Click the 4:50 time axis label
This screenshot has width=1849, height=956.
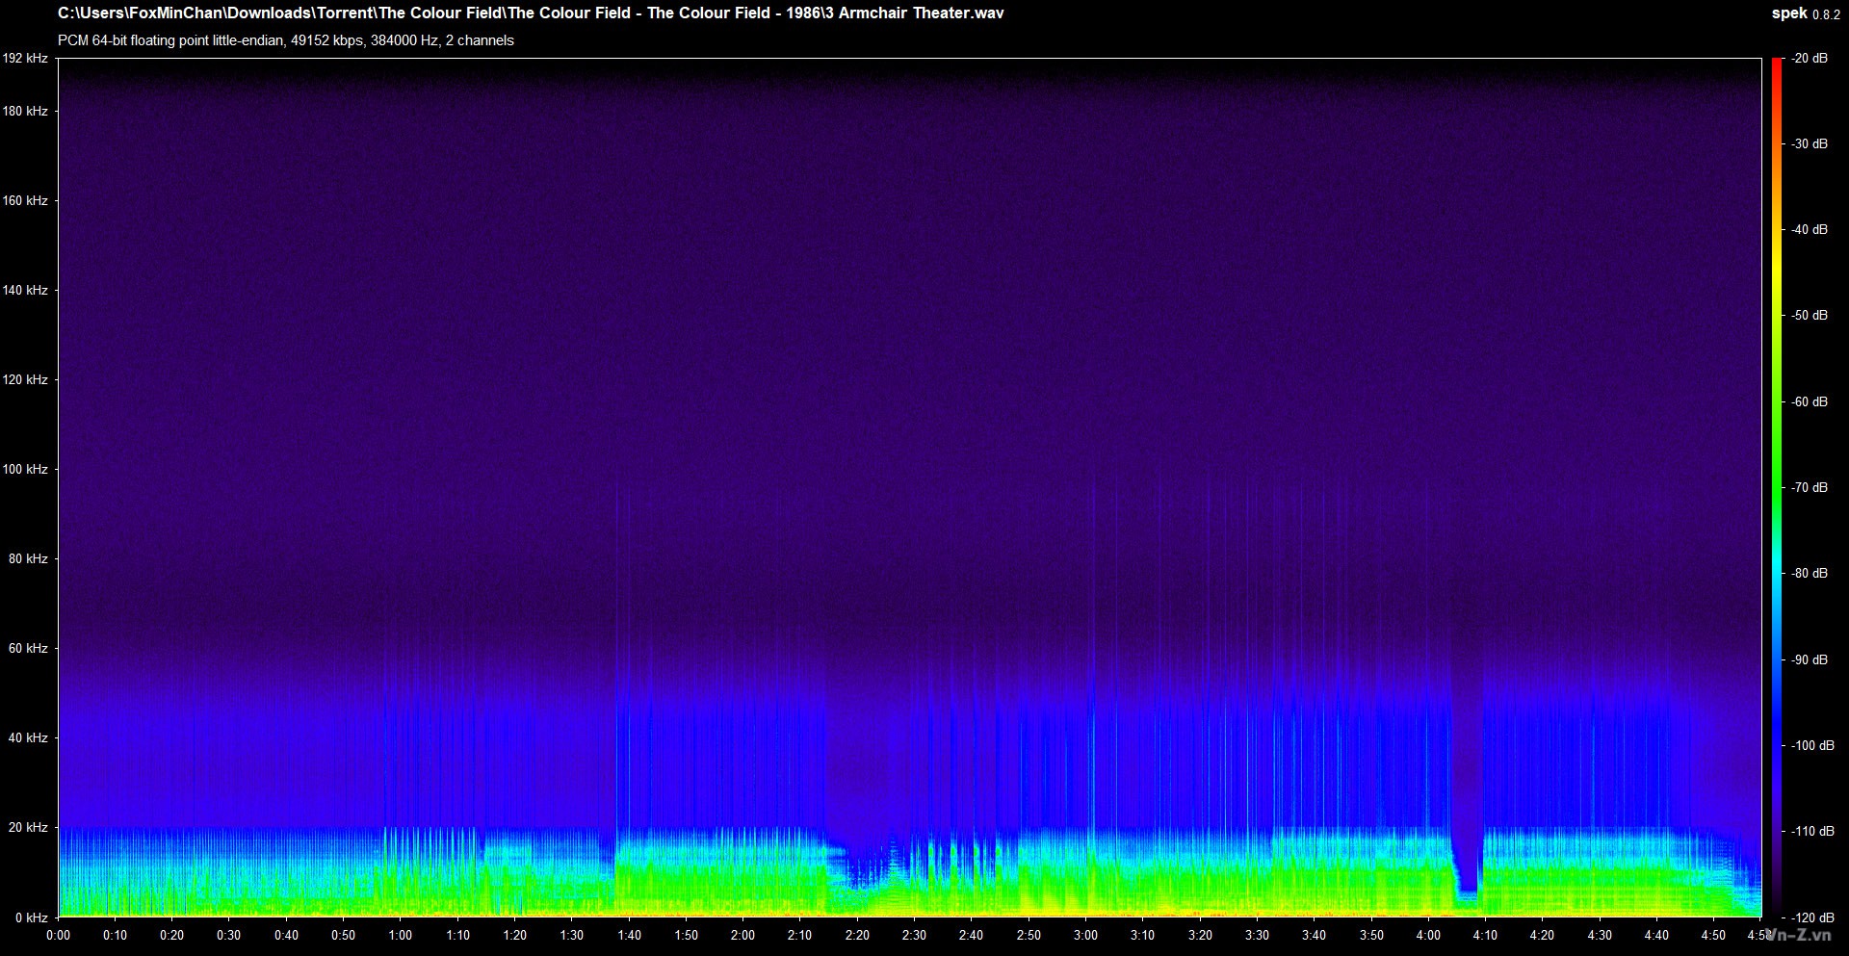1713,936
